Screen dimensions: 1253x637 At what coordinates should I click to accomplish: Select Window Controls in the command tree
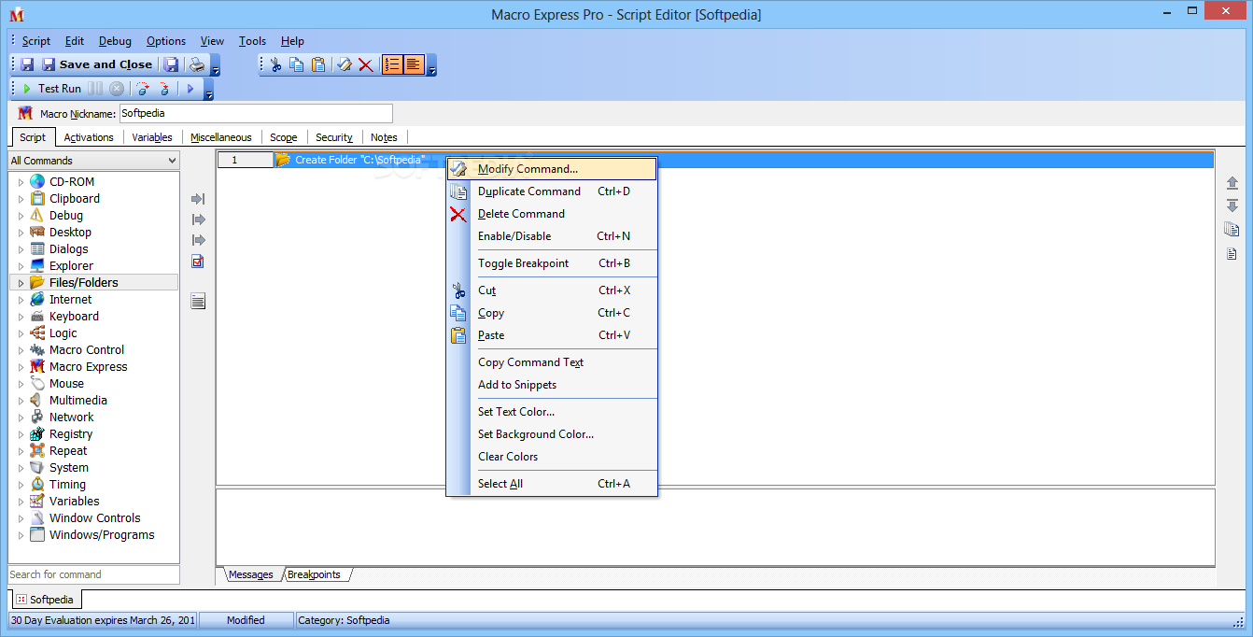pos(95,518)
